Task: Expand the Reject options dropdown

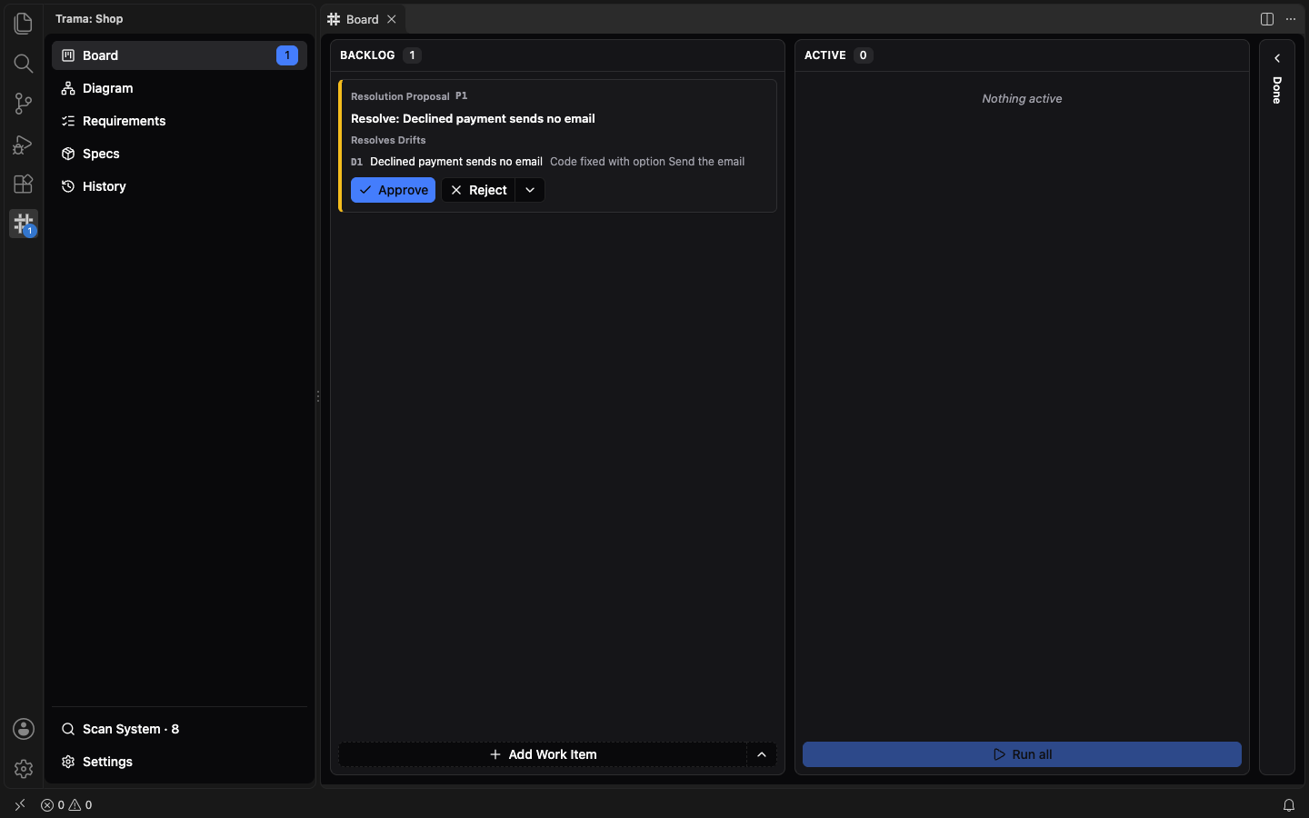Action: (530, 190)
